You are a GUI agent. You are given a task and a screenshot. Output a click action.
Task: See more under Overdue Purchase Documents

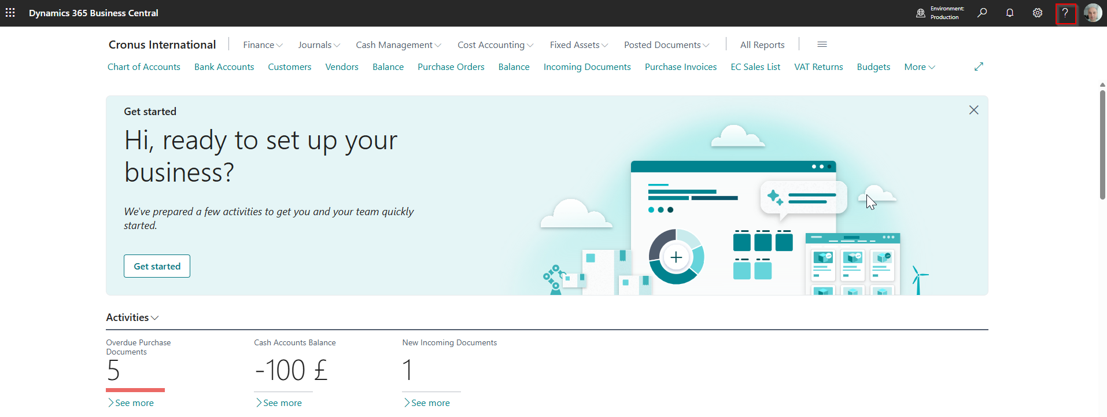click(131, 403)
